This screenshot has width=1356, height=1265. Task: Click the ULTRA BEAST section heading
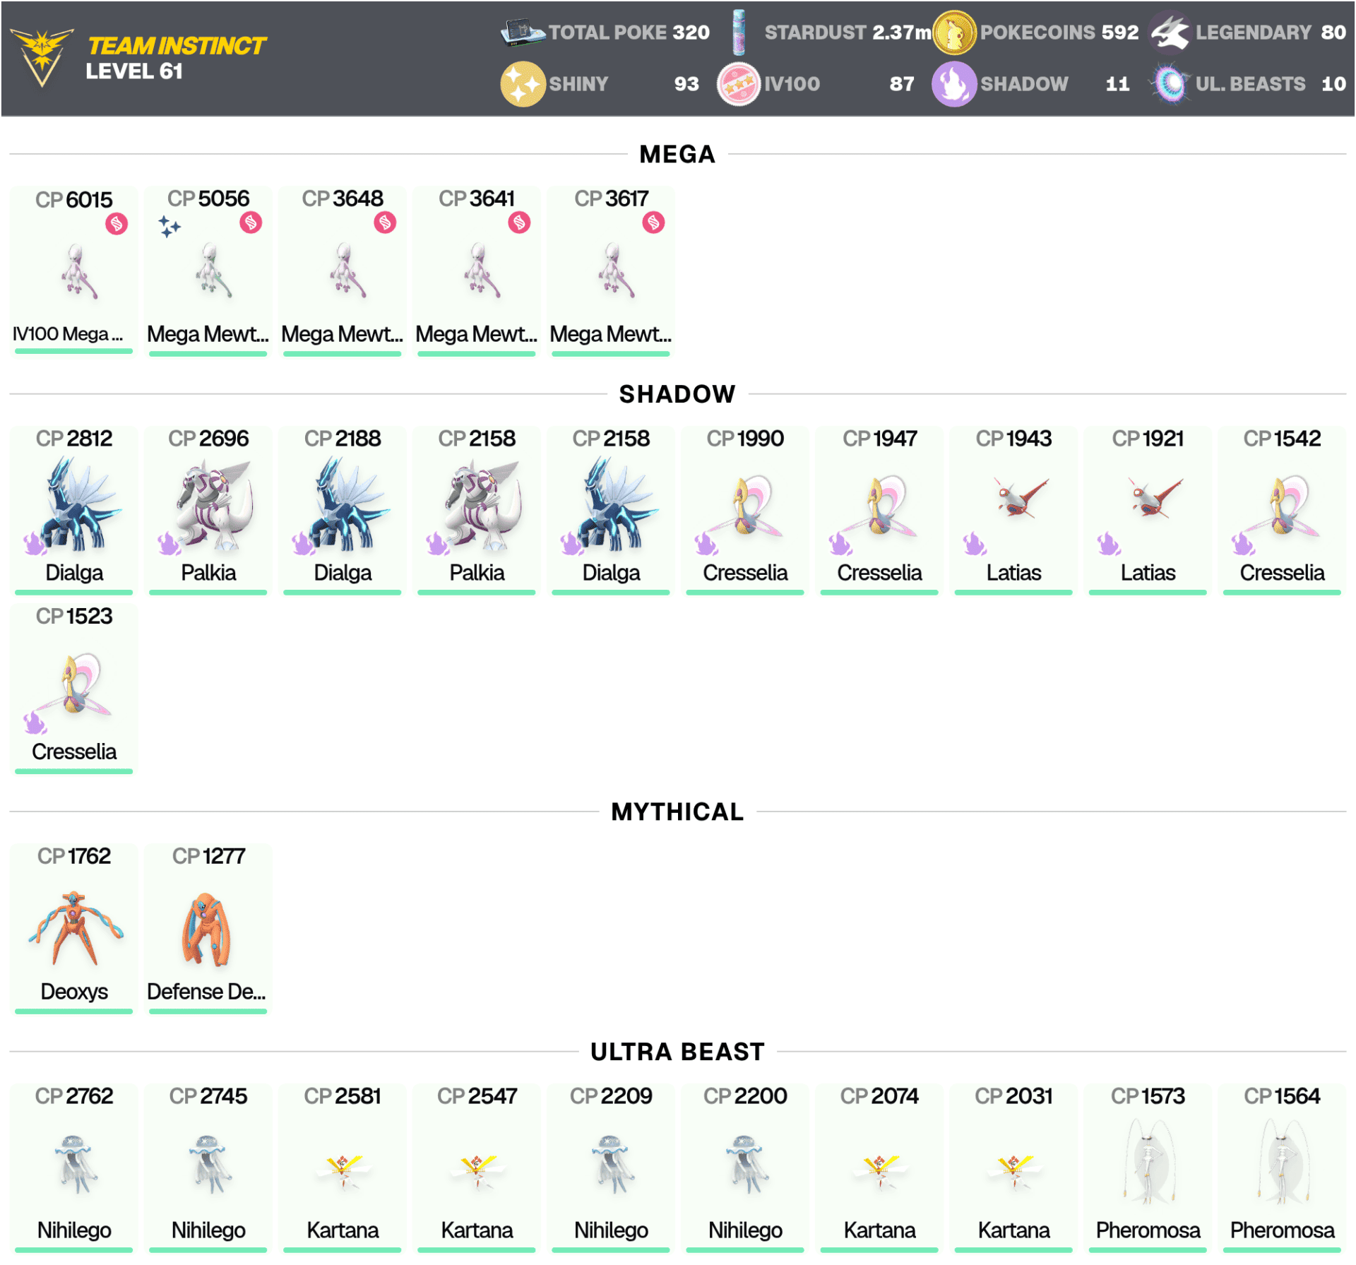[677, 1052]
